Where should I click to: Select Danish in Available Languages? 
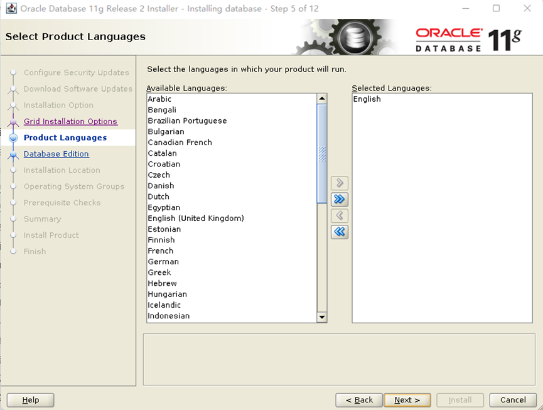(232, 186)
